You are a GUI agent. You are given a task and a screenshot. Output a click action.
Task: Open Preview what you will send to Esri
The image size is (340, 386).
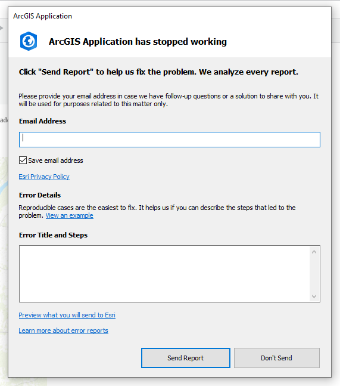(x=67, y=315)
